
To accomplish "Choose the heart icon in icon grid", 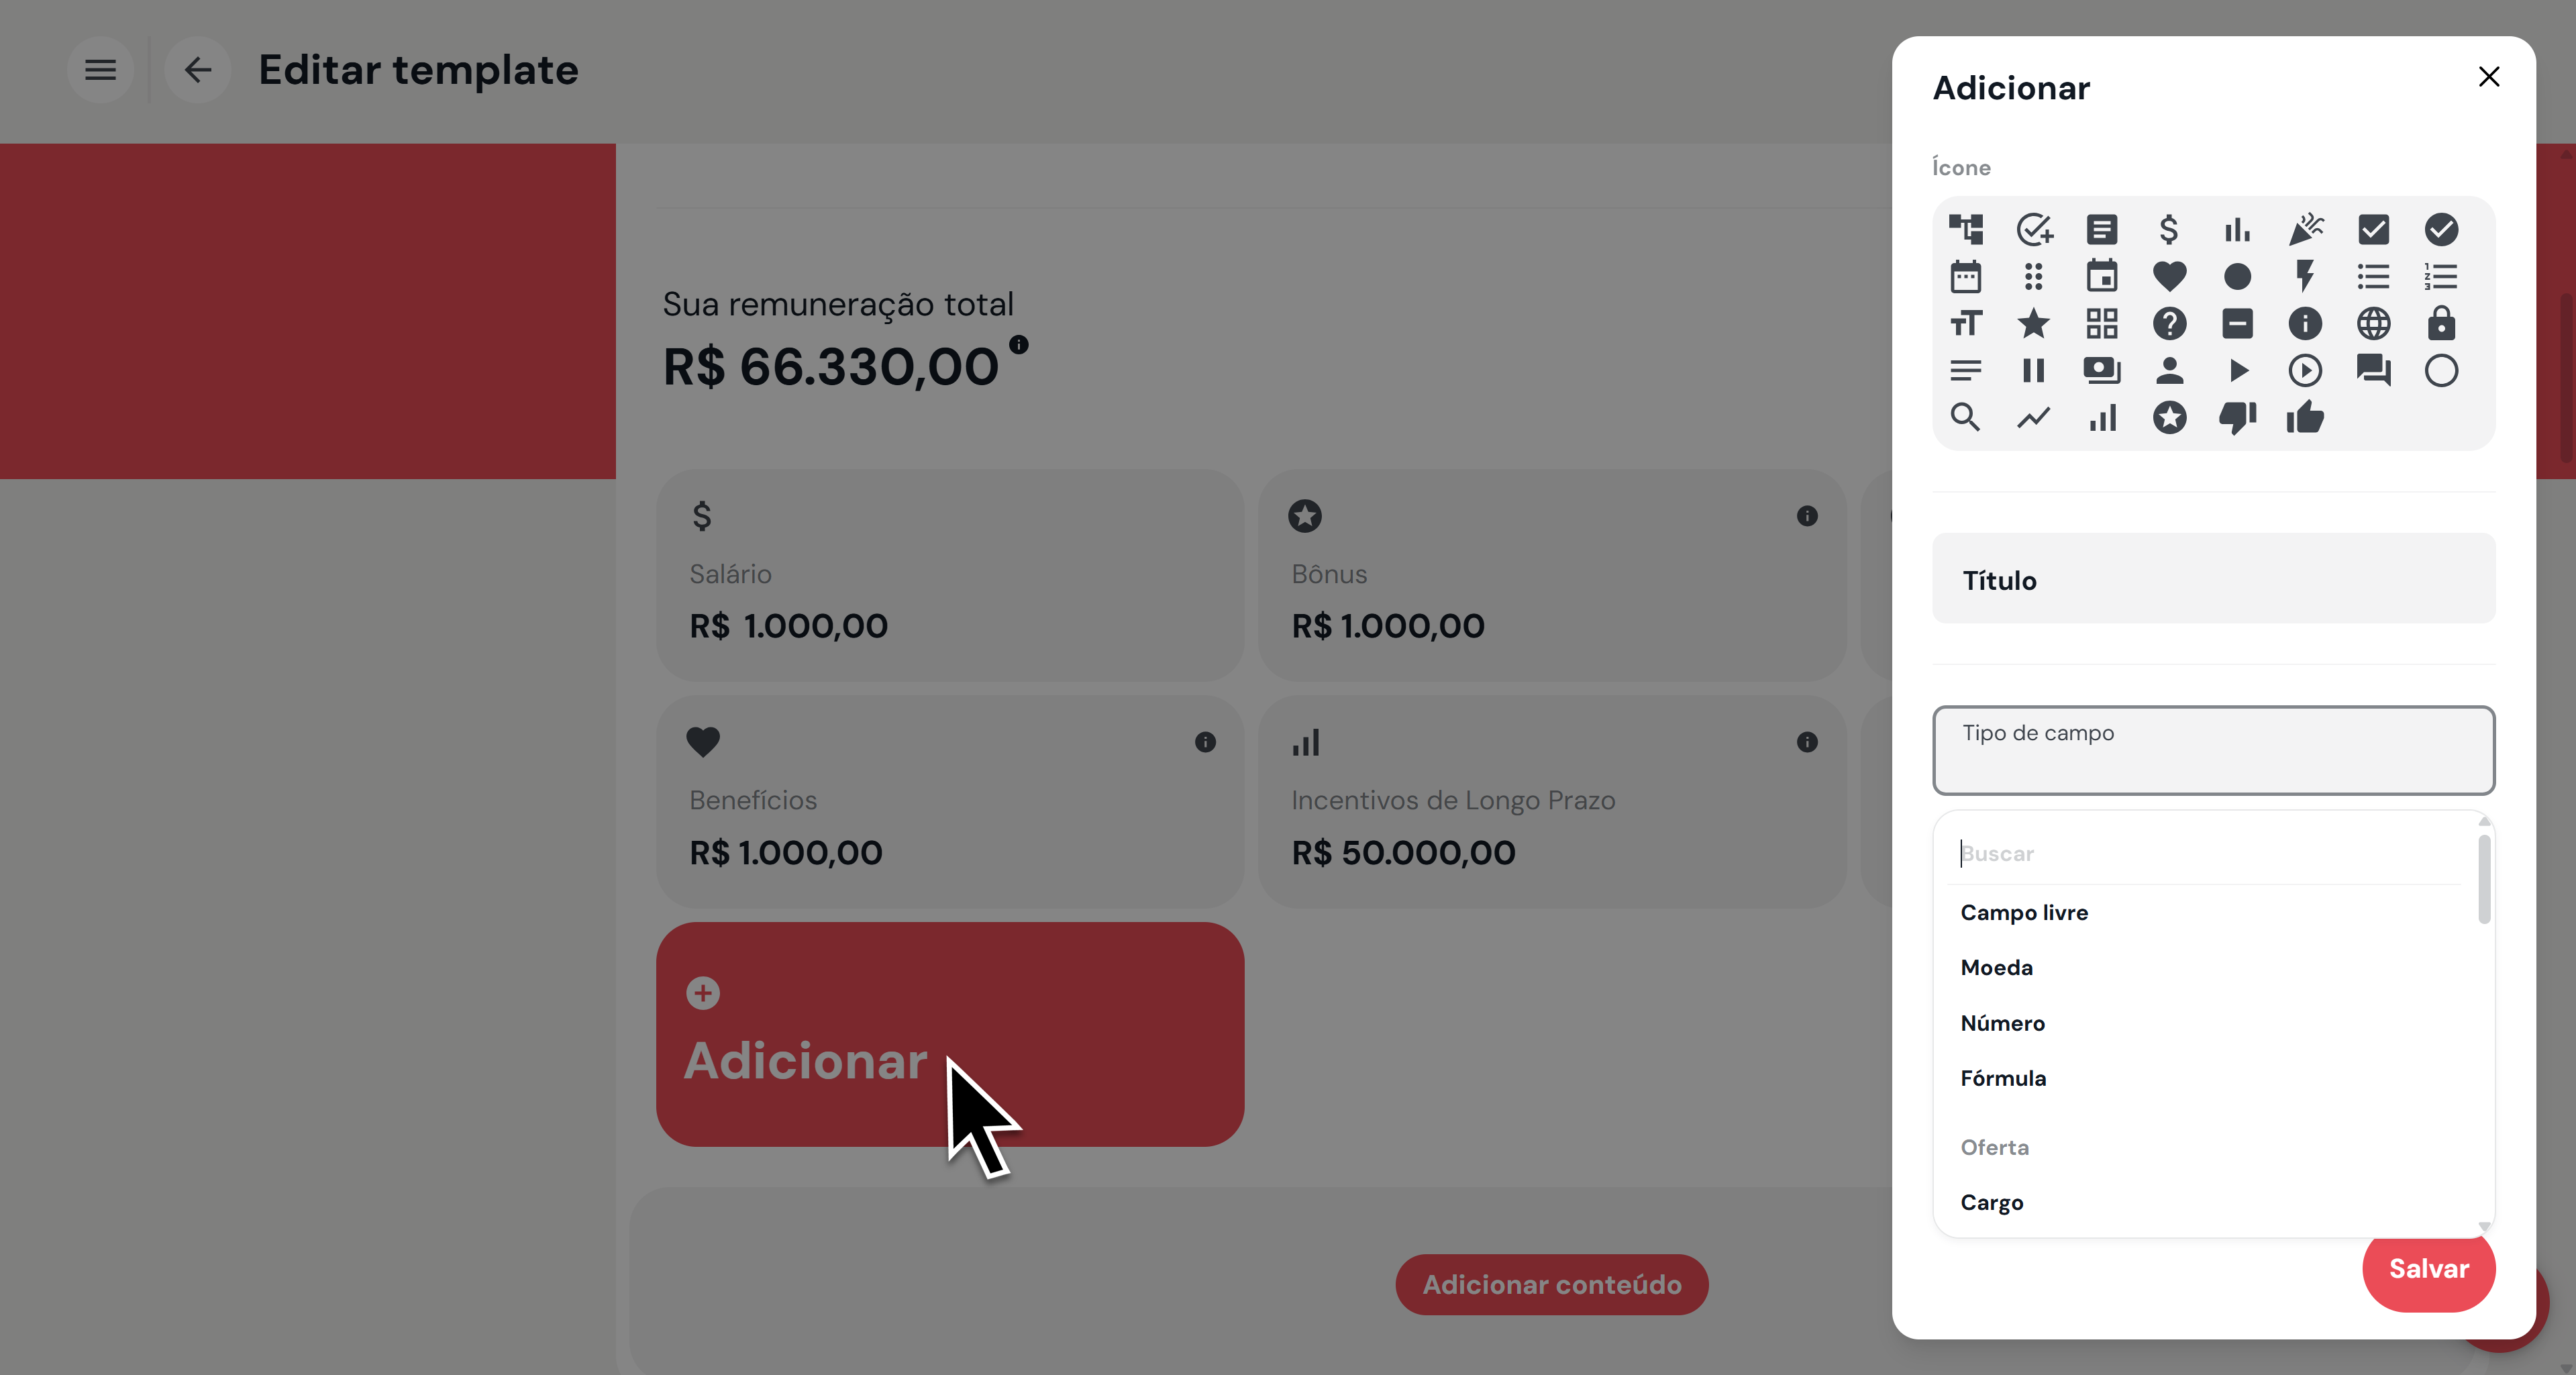I will (2168, 276).
